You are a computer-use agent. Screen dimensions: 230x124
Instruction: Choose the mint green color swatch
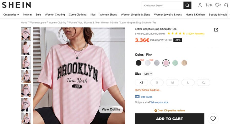coord(175,63)
